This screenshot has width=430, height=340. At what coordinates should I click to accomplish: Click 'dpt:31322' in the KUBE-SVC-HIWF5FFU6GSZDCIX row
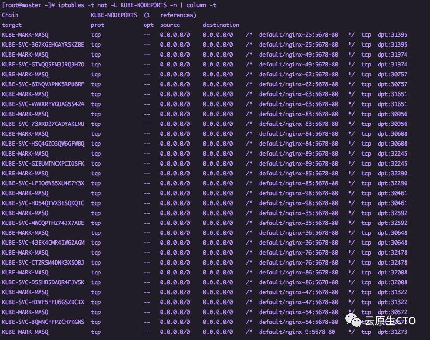pyautogui.click(x=392, y=302)
